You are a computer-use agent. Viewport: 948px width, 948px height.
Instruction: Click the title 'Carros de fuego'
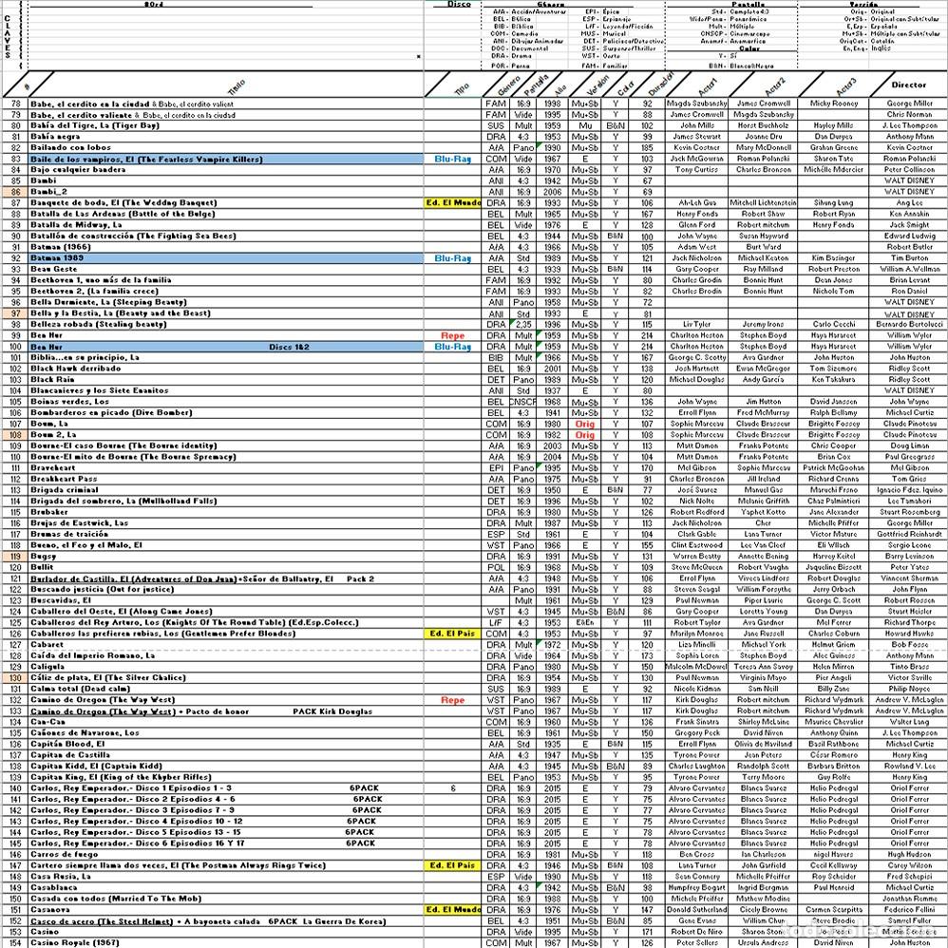64,854
